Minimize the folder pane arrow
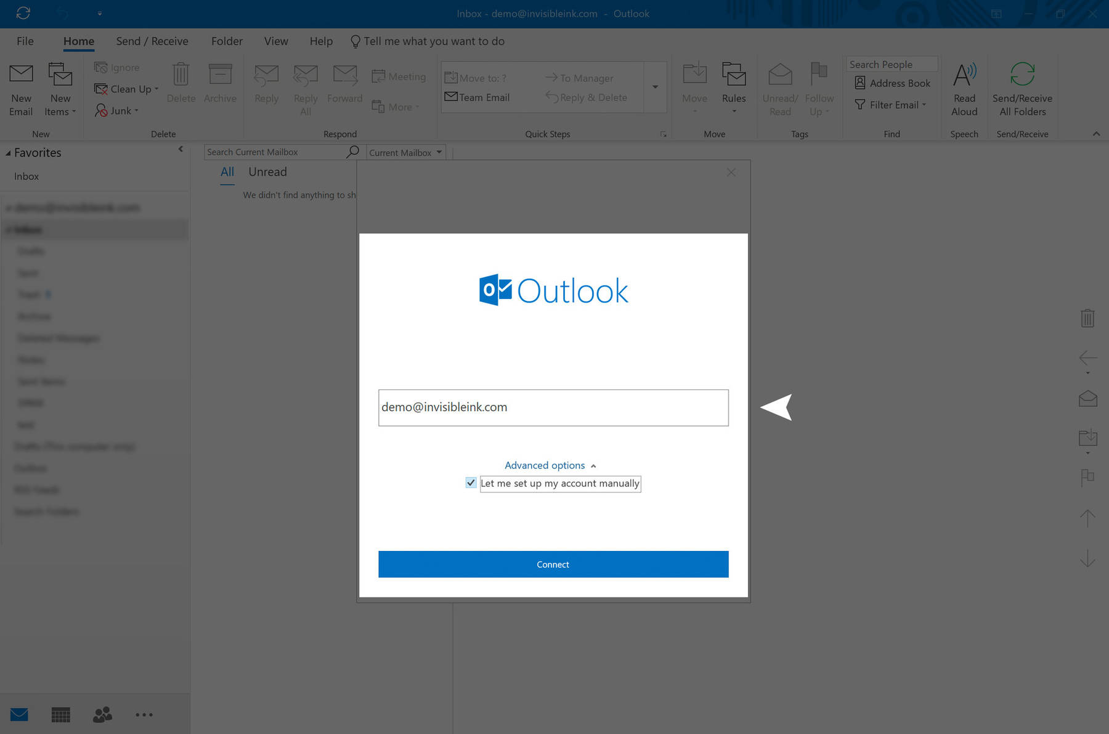1109x734 pixels. click(181, 149)
